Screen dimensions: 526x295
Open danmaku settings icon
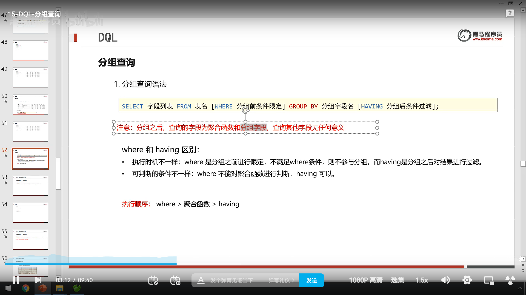click(175, 280)
